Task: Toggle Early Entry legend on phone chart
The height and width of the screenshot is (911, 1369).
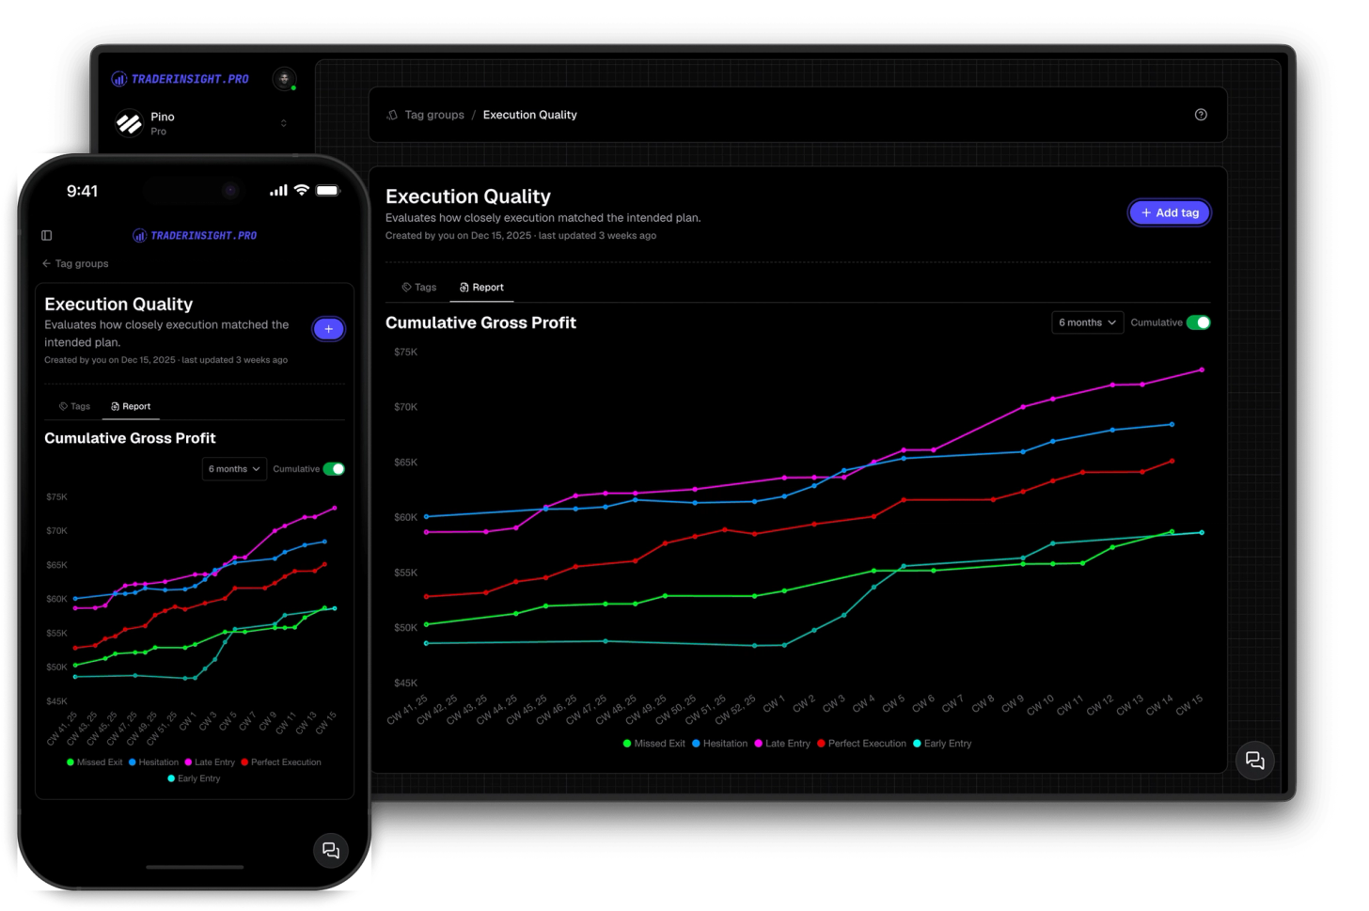Action: click(194, 778)
